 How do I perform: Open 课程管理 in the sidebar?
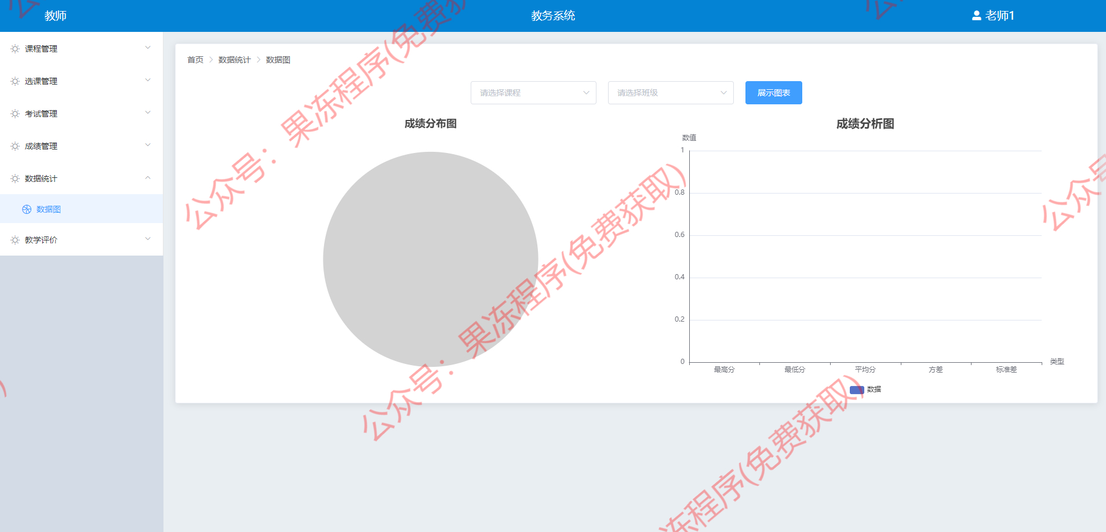[81, 49]
